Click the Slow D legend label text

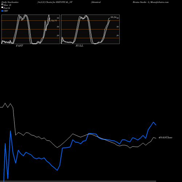pos(7,5)
